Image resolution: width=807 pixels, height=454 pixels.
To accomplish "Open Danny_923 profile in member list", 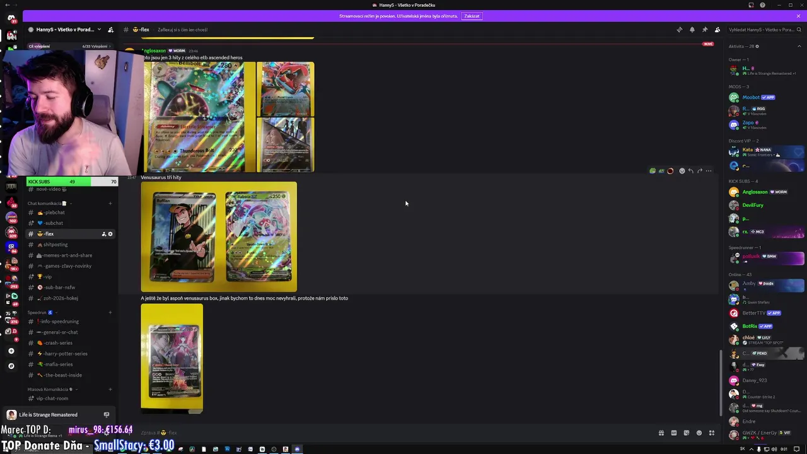I will click(x=766, y=380).
